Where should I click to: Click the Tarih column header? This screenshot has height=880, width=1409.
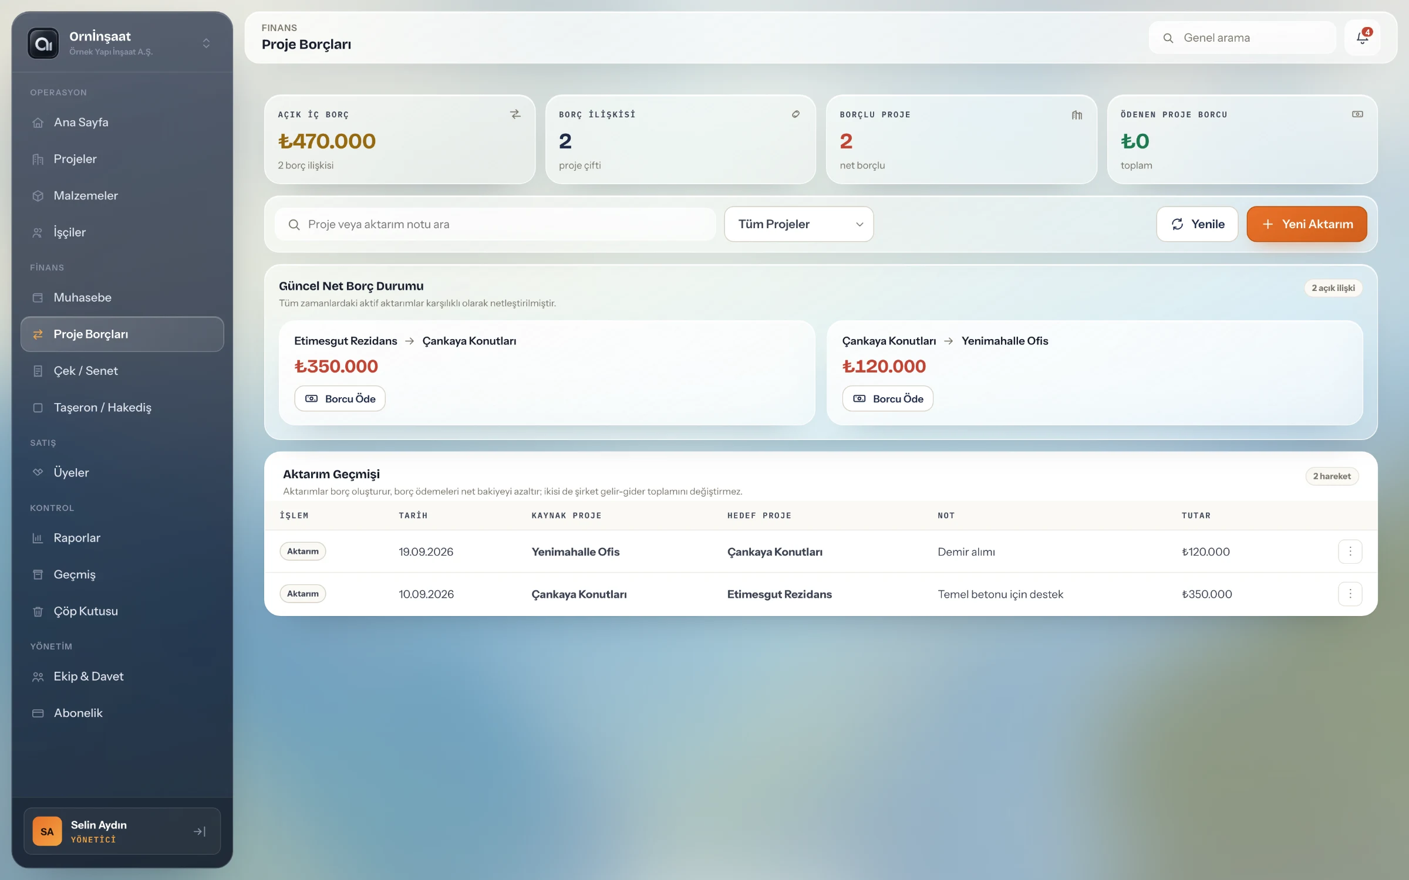click(413, 516)
